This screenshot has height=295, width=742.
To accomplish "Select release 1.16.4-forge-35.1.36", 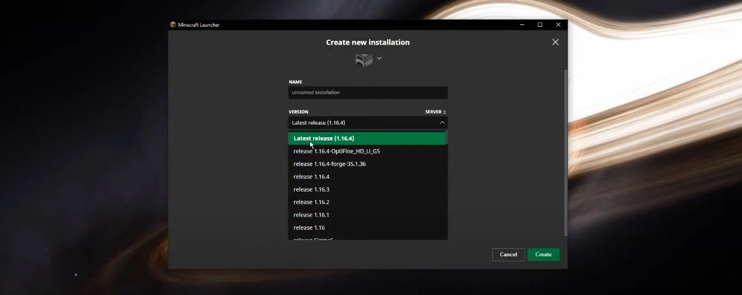I will point(367,164).
